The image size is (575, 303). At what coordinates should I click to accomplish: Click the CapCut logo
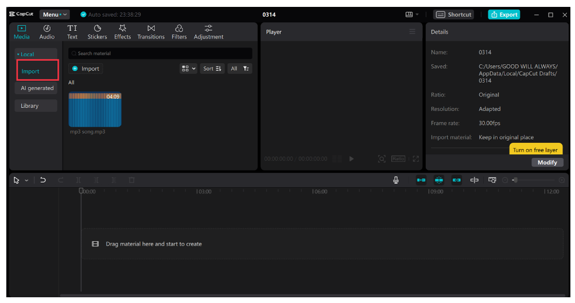point(21,14)
